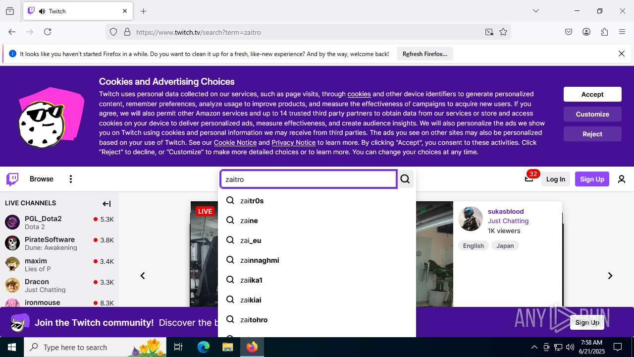The height and width of the screenshot is (357, 634).
Task: Click Browse in the Twitch nav
Action: point(42,179)
